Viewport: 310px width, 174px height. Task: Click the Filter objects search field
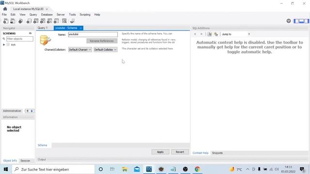click(x=20, y=39)
